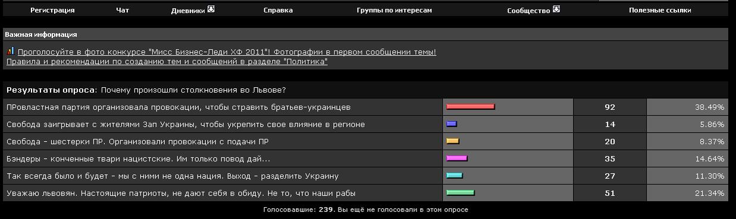
Task: Open the Справка menu item
Action: pos(278,10)
